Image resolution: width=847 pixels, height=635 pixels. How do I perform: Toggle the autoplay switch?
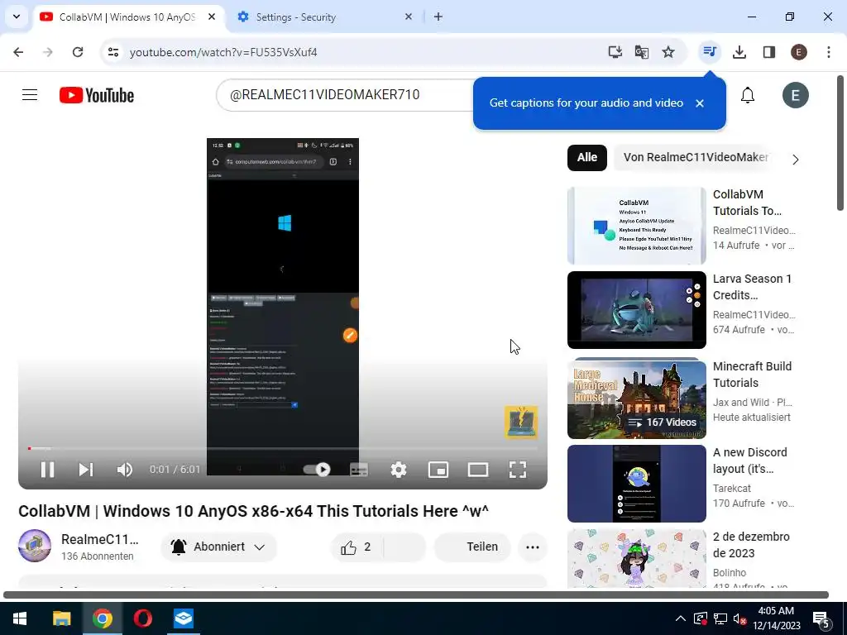[x=317, y=470]
